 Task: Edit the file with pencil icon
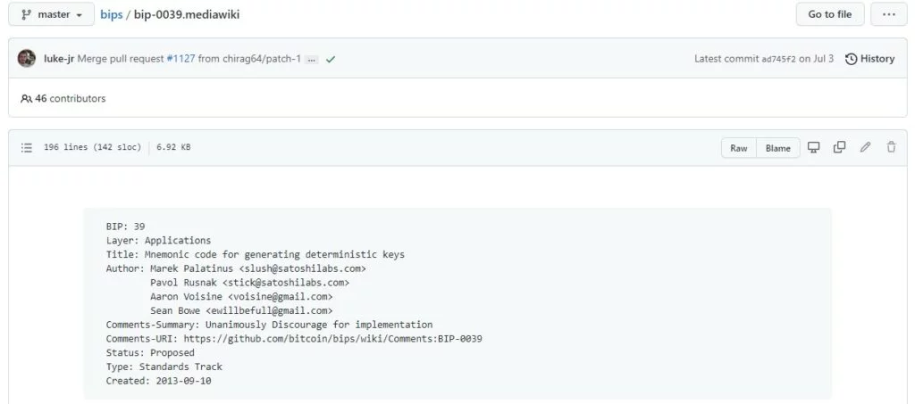[865, 147]
